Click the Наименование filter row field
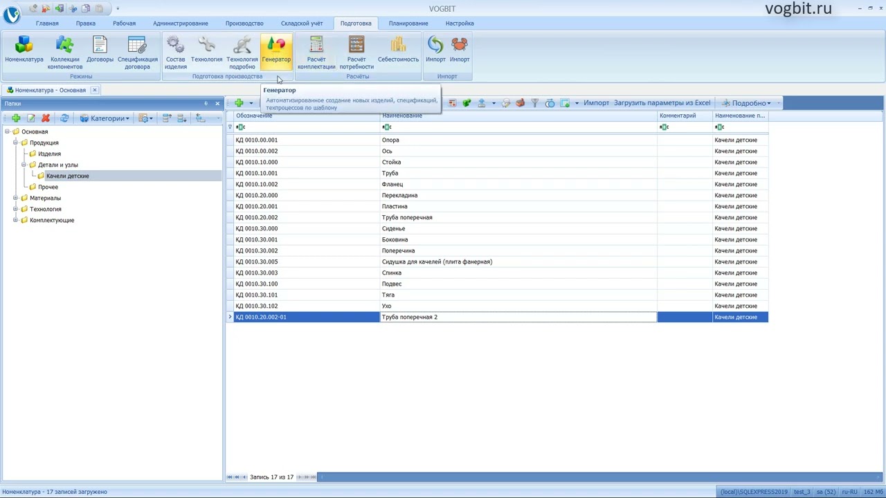 tap(518, 127)
